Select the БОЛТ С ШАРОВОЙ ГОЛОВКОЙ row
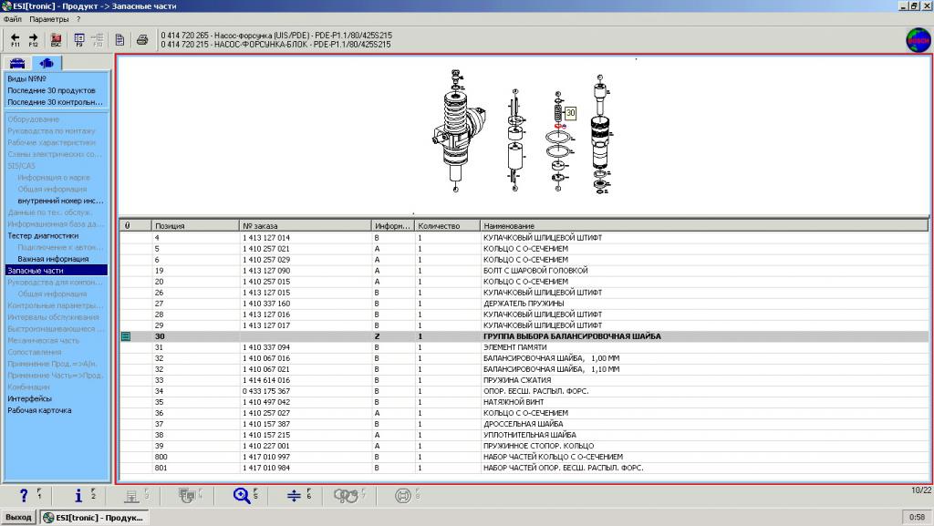This screenshot has width=934, height=526. (524, 271)
